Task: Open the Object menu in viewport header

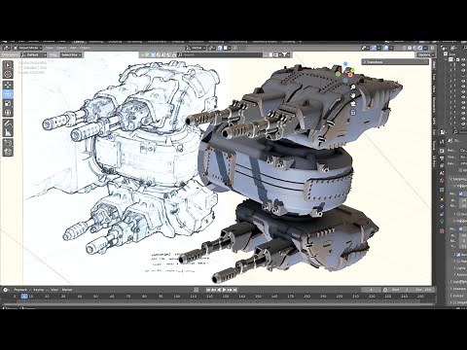Action: [85, 48]
